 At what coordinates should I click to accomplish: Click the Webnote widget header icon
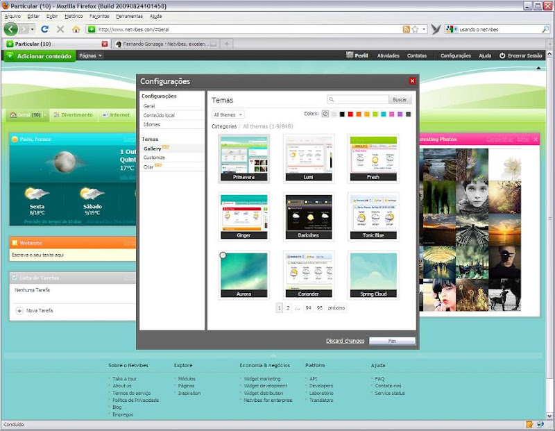15,243
